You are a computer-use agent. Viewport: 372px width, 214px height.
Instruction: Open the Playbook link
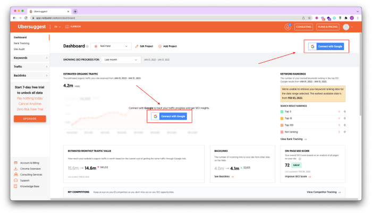tap(73, 27)
